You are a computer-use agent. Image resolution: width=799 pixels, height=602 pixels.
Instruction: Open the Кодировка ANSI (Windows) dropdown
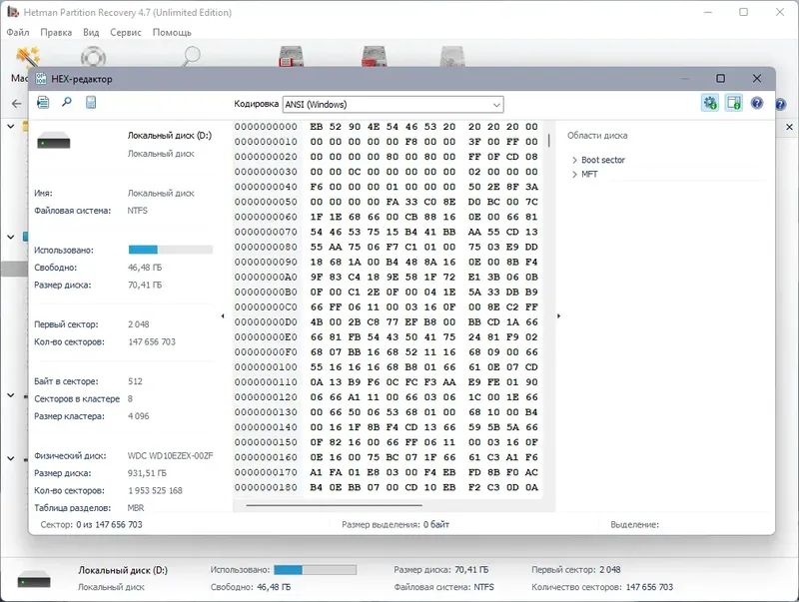(x=393, y=105)
